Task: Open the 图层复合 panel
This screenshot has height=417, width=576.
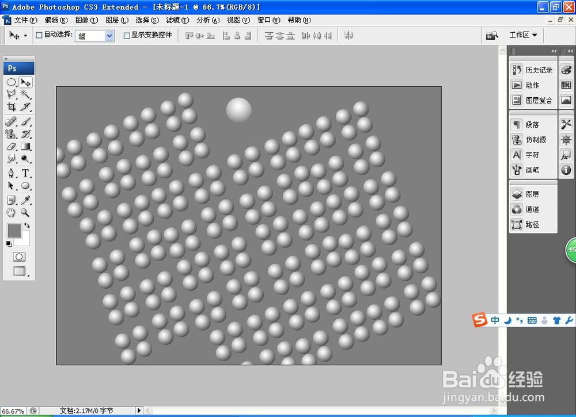Action: pyautogui.click(x=533, y=100)
